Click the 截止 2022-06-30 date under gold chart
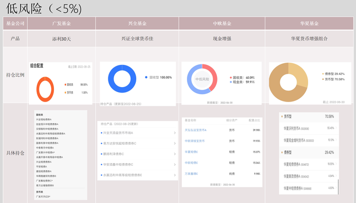Image resolution: width=356 pixels, height=203 pixels. point(334,102)
